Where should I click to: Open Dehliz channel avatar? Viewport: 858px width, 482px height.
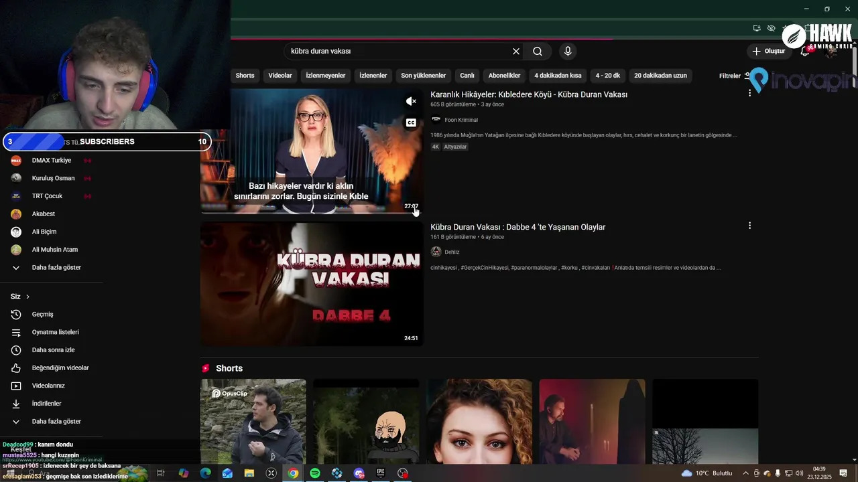[436, 252]
